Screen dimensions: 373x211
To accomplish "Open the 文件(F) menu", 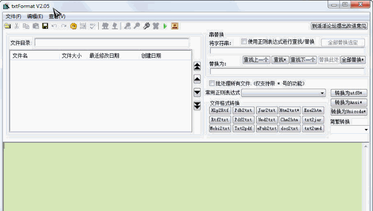I will (13, 17).
